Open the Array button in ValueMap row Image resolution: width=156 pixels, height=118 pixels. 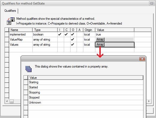coord(100,39)
